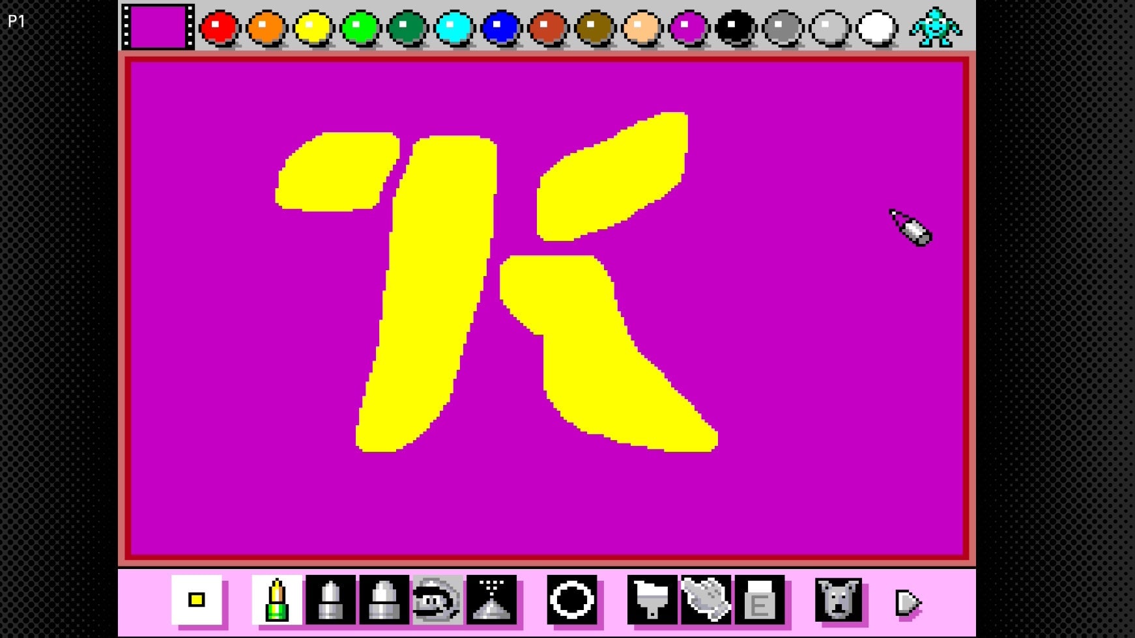
Task: Select the bright green paint color
Action: (x=360, y=28)
